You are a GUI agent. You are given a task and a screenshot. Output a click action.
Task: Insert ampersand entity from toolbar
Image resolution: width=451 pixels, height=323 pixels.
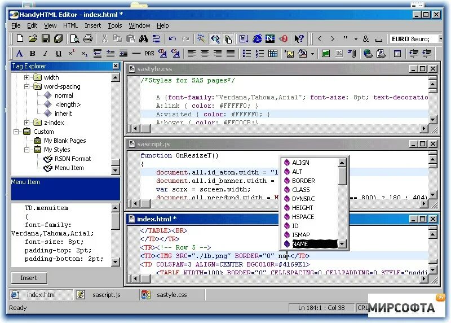[365, 38]
